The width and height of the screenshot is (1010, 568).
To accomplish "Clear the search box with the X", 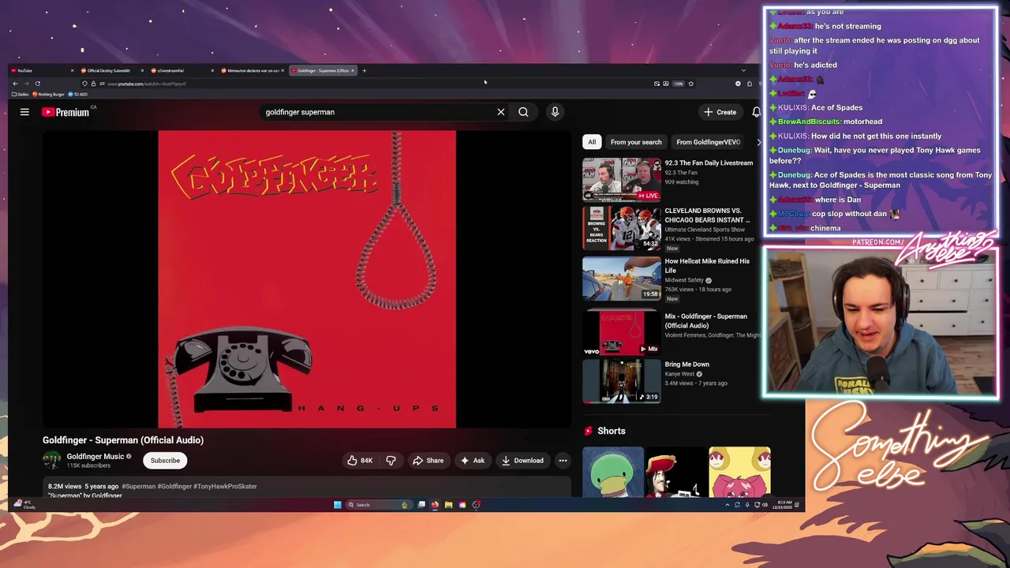I will point(500,112).
